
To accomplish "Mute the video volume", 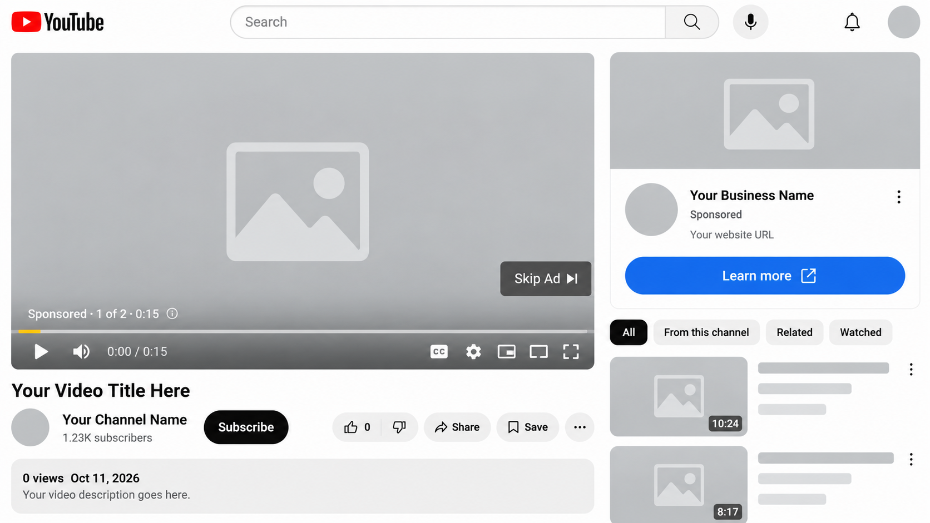I will pos(81,351).
